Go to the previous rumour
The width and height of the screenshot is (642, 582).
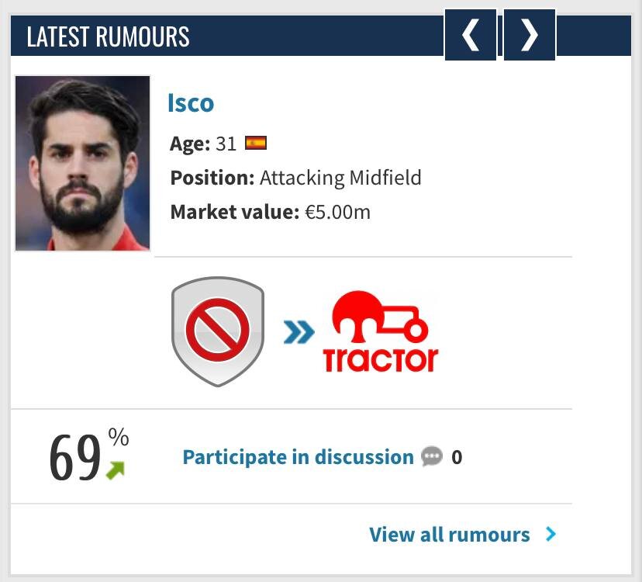[x=471, y=35]
